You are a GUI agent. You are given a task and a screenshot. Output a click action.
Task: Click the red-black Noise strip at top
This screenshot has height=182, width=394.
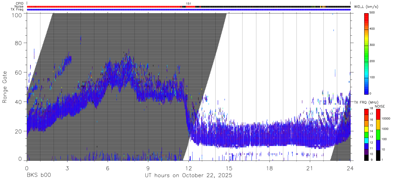(188, 6)
